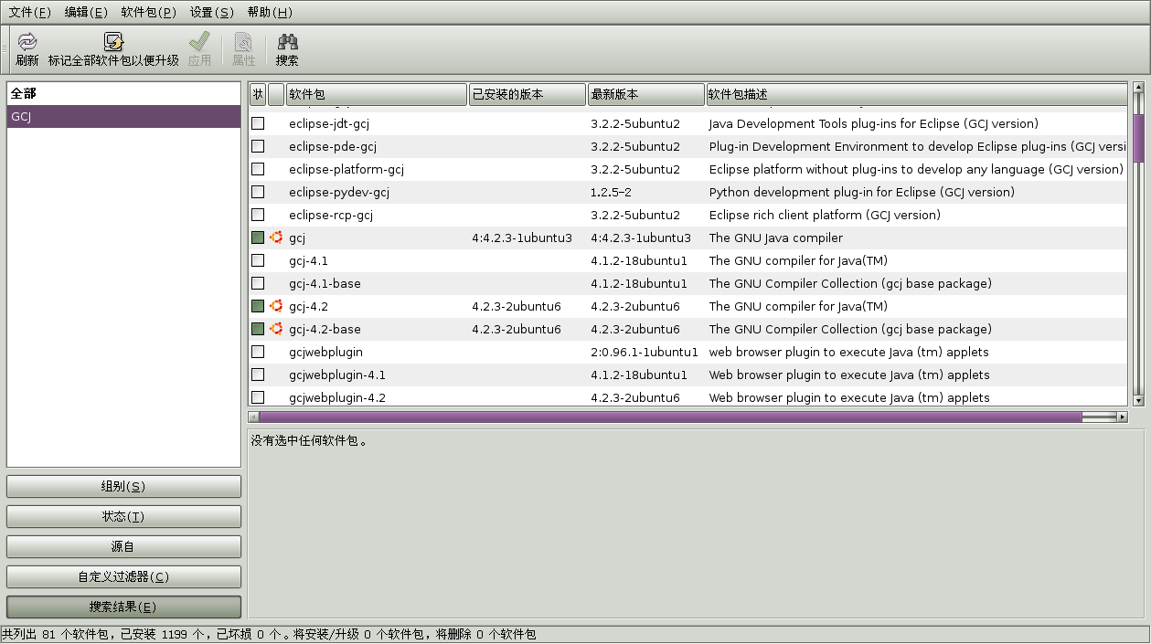This screenshot has width=1151, height=644.
Task: Click the 属性 properties icon
Action: (x=243, y=41)
